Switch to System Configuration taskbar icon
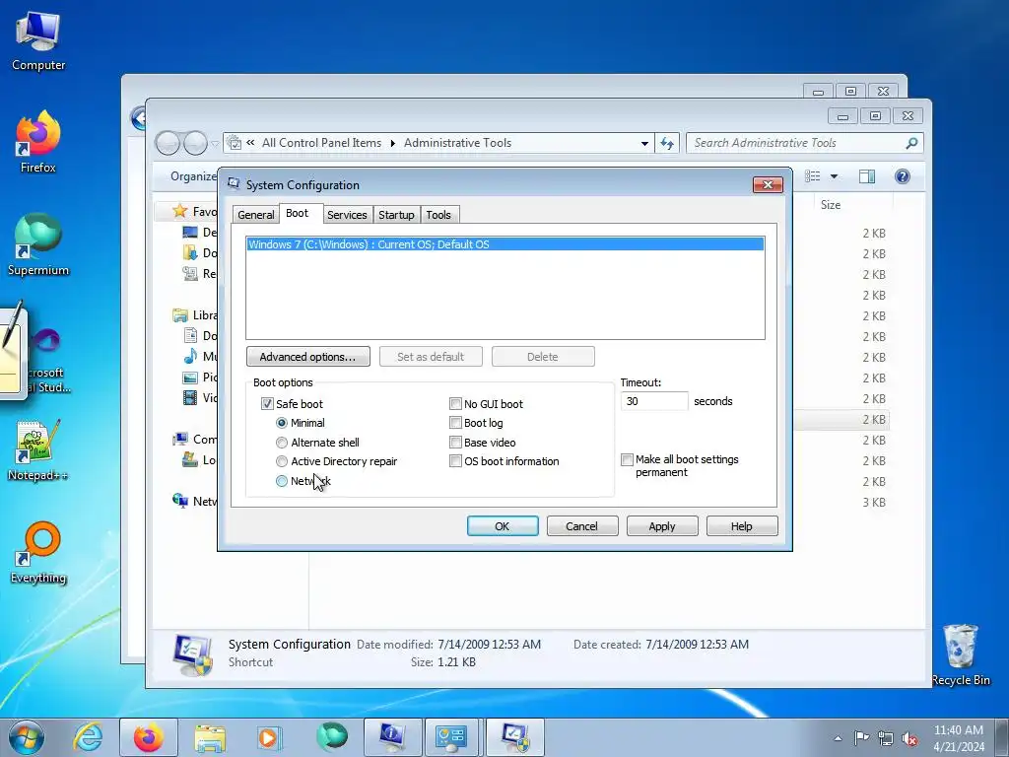The height and width of the screenshot is (757, 1009). [x=514, y=737]
